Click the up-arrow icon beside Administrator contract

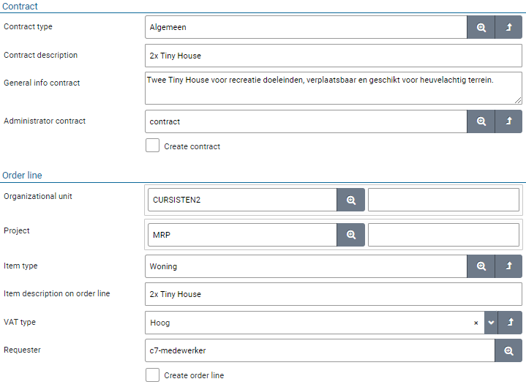509,121
